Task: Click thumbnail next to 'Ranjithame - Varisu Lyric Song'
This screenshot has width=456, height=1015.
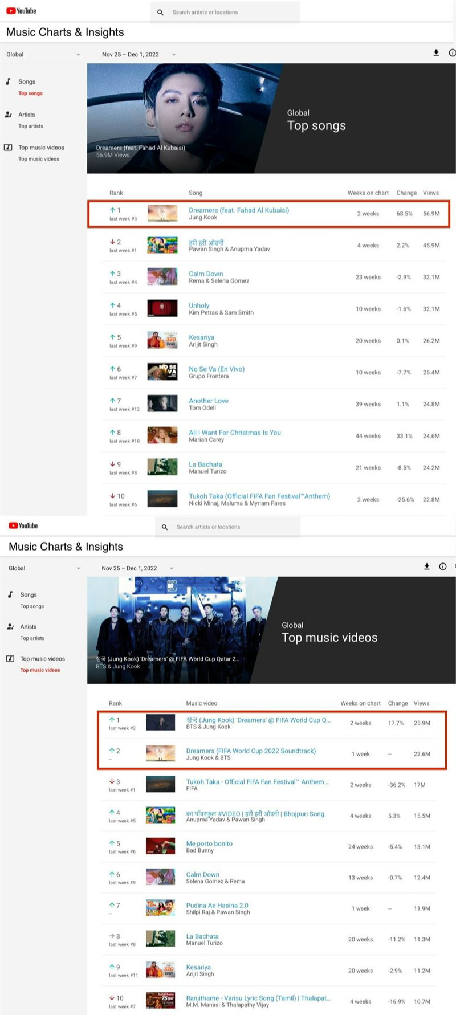Action: (x=160, y=1001)
